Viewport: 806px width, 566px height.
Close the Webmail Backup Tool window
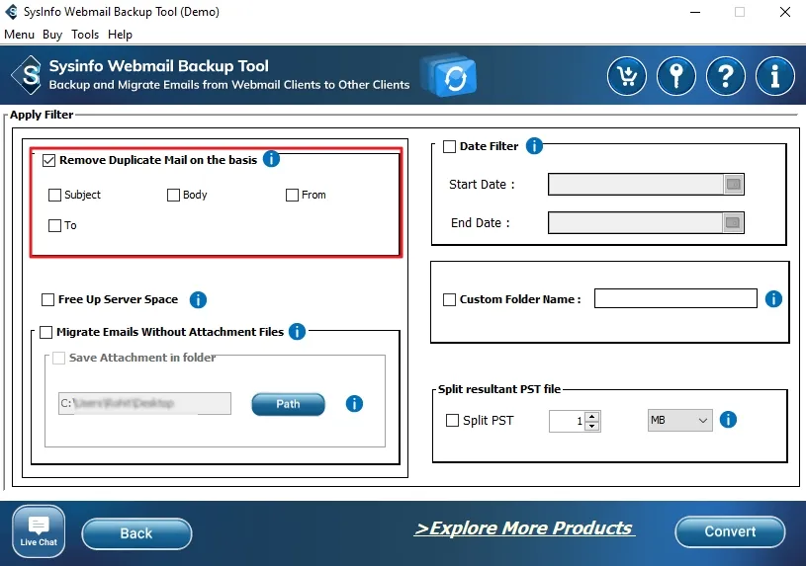click(x=785, y=12)
